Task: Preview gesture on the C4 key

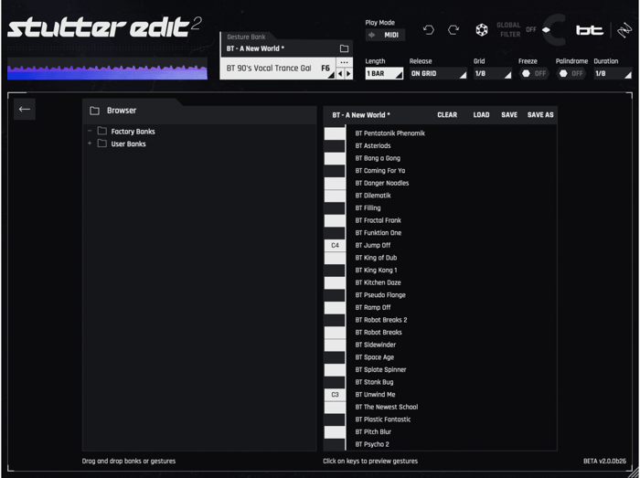Action: pyautogui.click(x=335, y=246)
